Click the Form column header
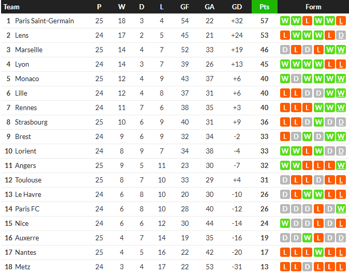 click(313, 7)
